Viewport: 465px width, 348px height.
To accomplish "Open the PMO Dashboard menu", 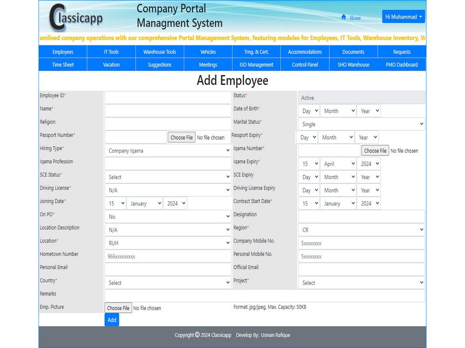I will click(402, 64).
